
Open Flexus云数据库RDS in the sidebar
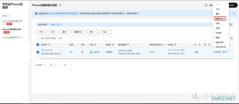point(11,37)
